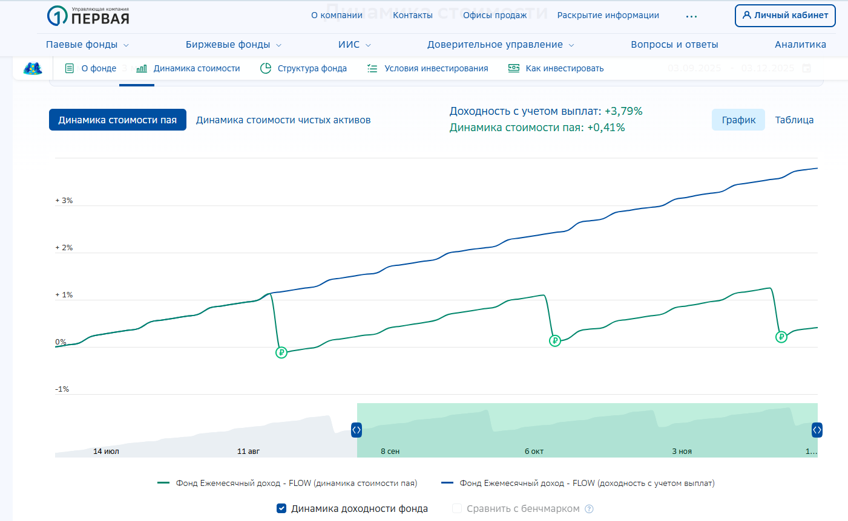
Task: Open the Личный кабинет button
Action: pyautogui.click(x=785, y=16)
